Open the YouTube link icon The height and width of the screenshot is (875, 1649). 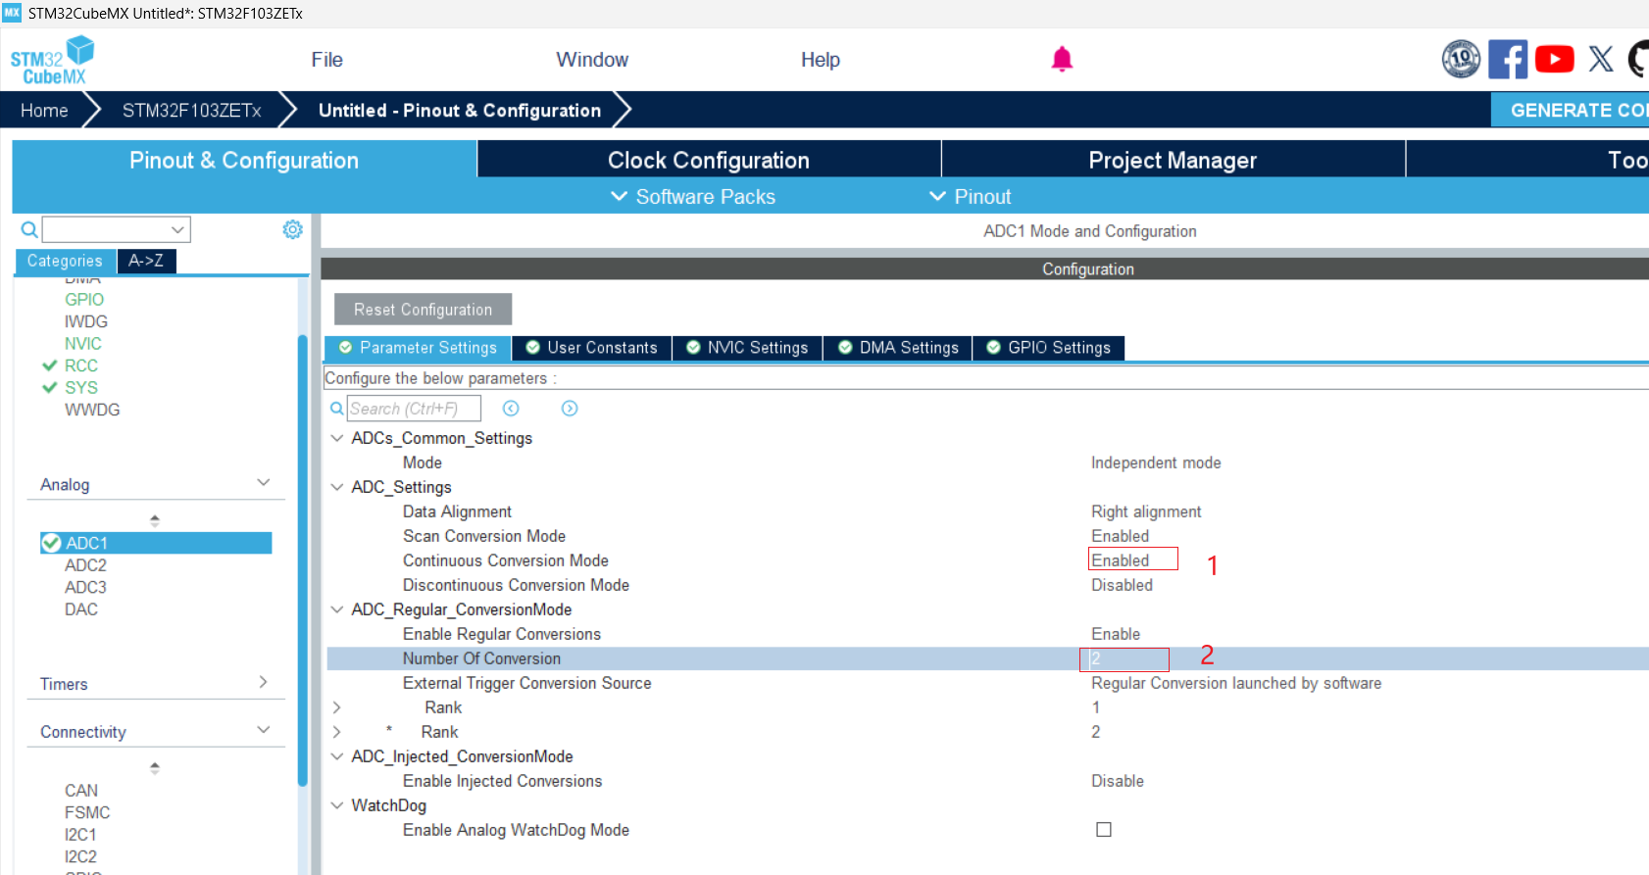click(x=1555, y=60)
